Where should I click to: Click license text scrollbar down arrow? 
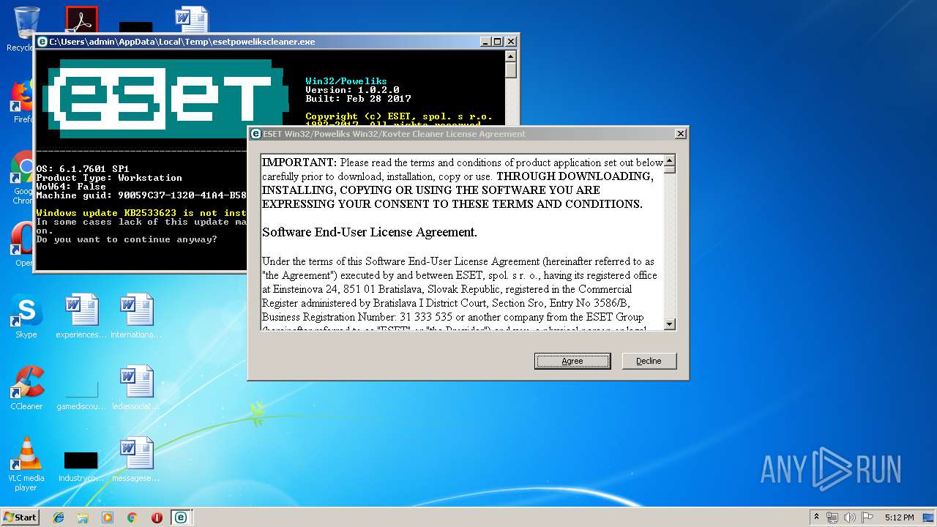click(x=669, y=324)
